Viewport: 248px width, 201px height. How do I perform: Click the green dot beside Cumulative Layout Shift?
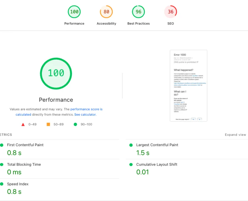131,164
